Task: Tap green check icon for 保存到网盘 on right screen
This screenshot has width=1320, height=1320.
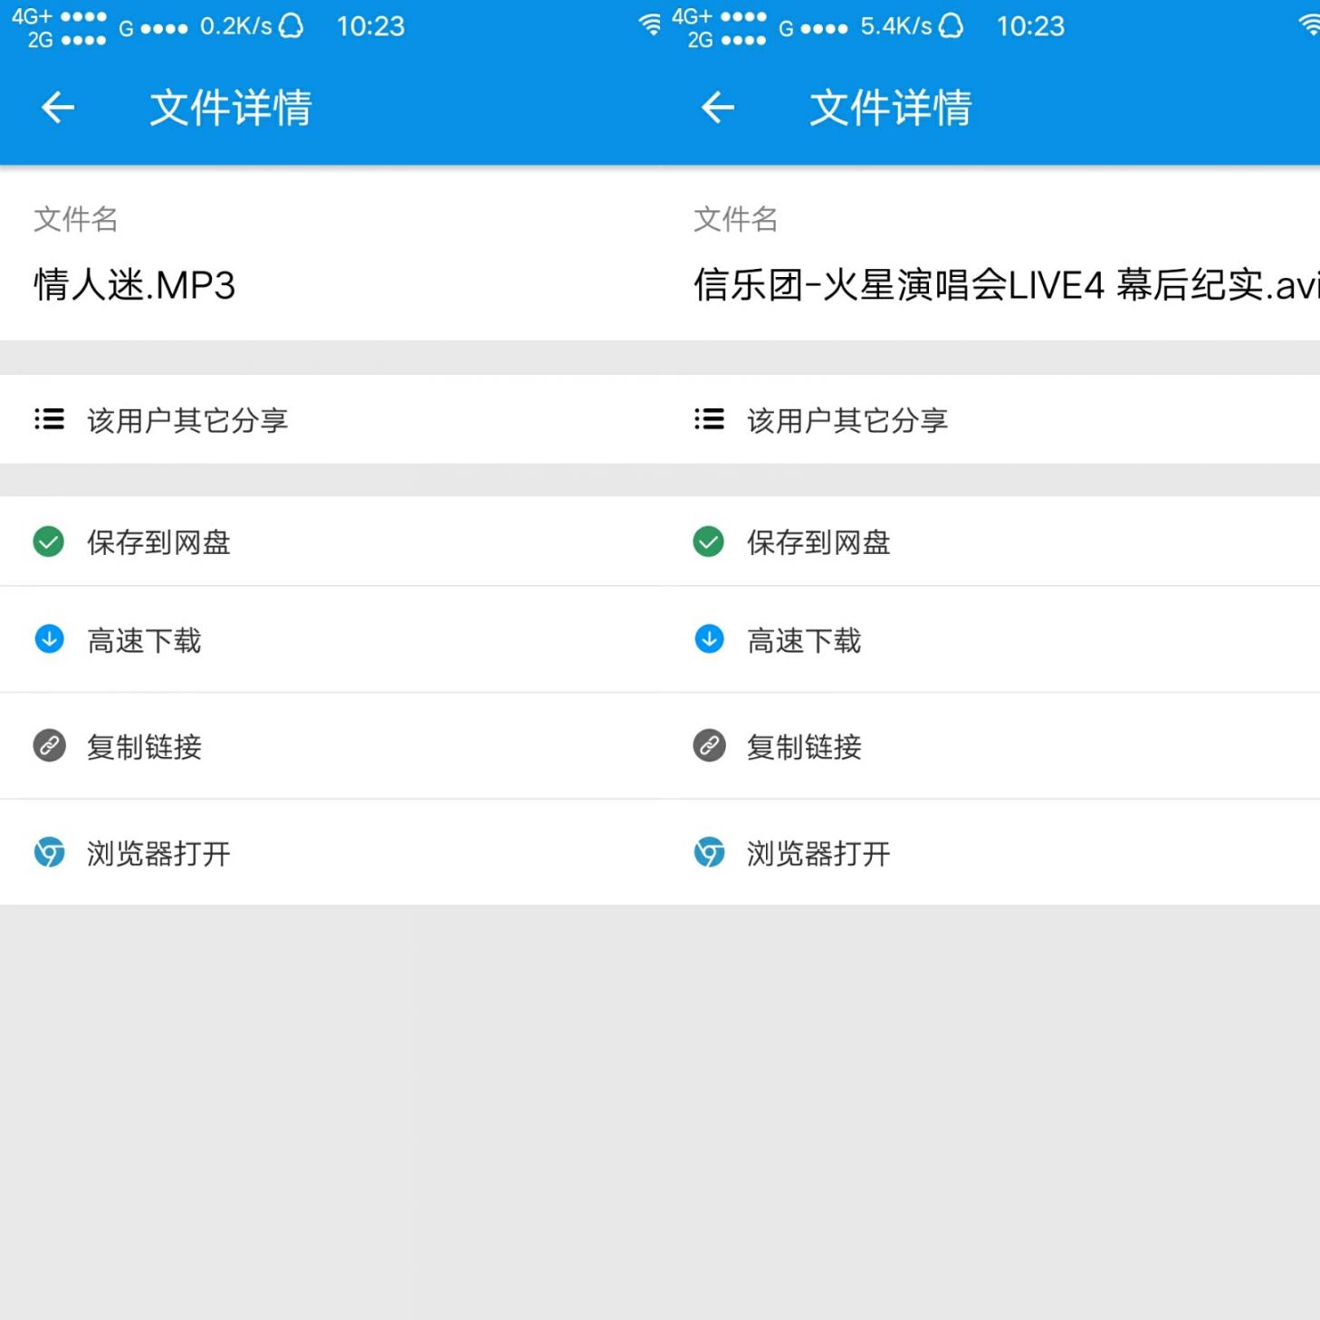Action: [709, 541]
